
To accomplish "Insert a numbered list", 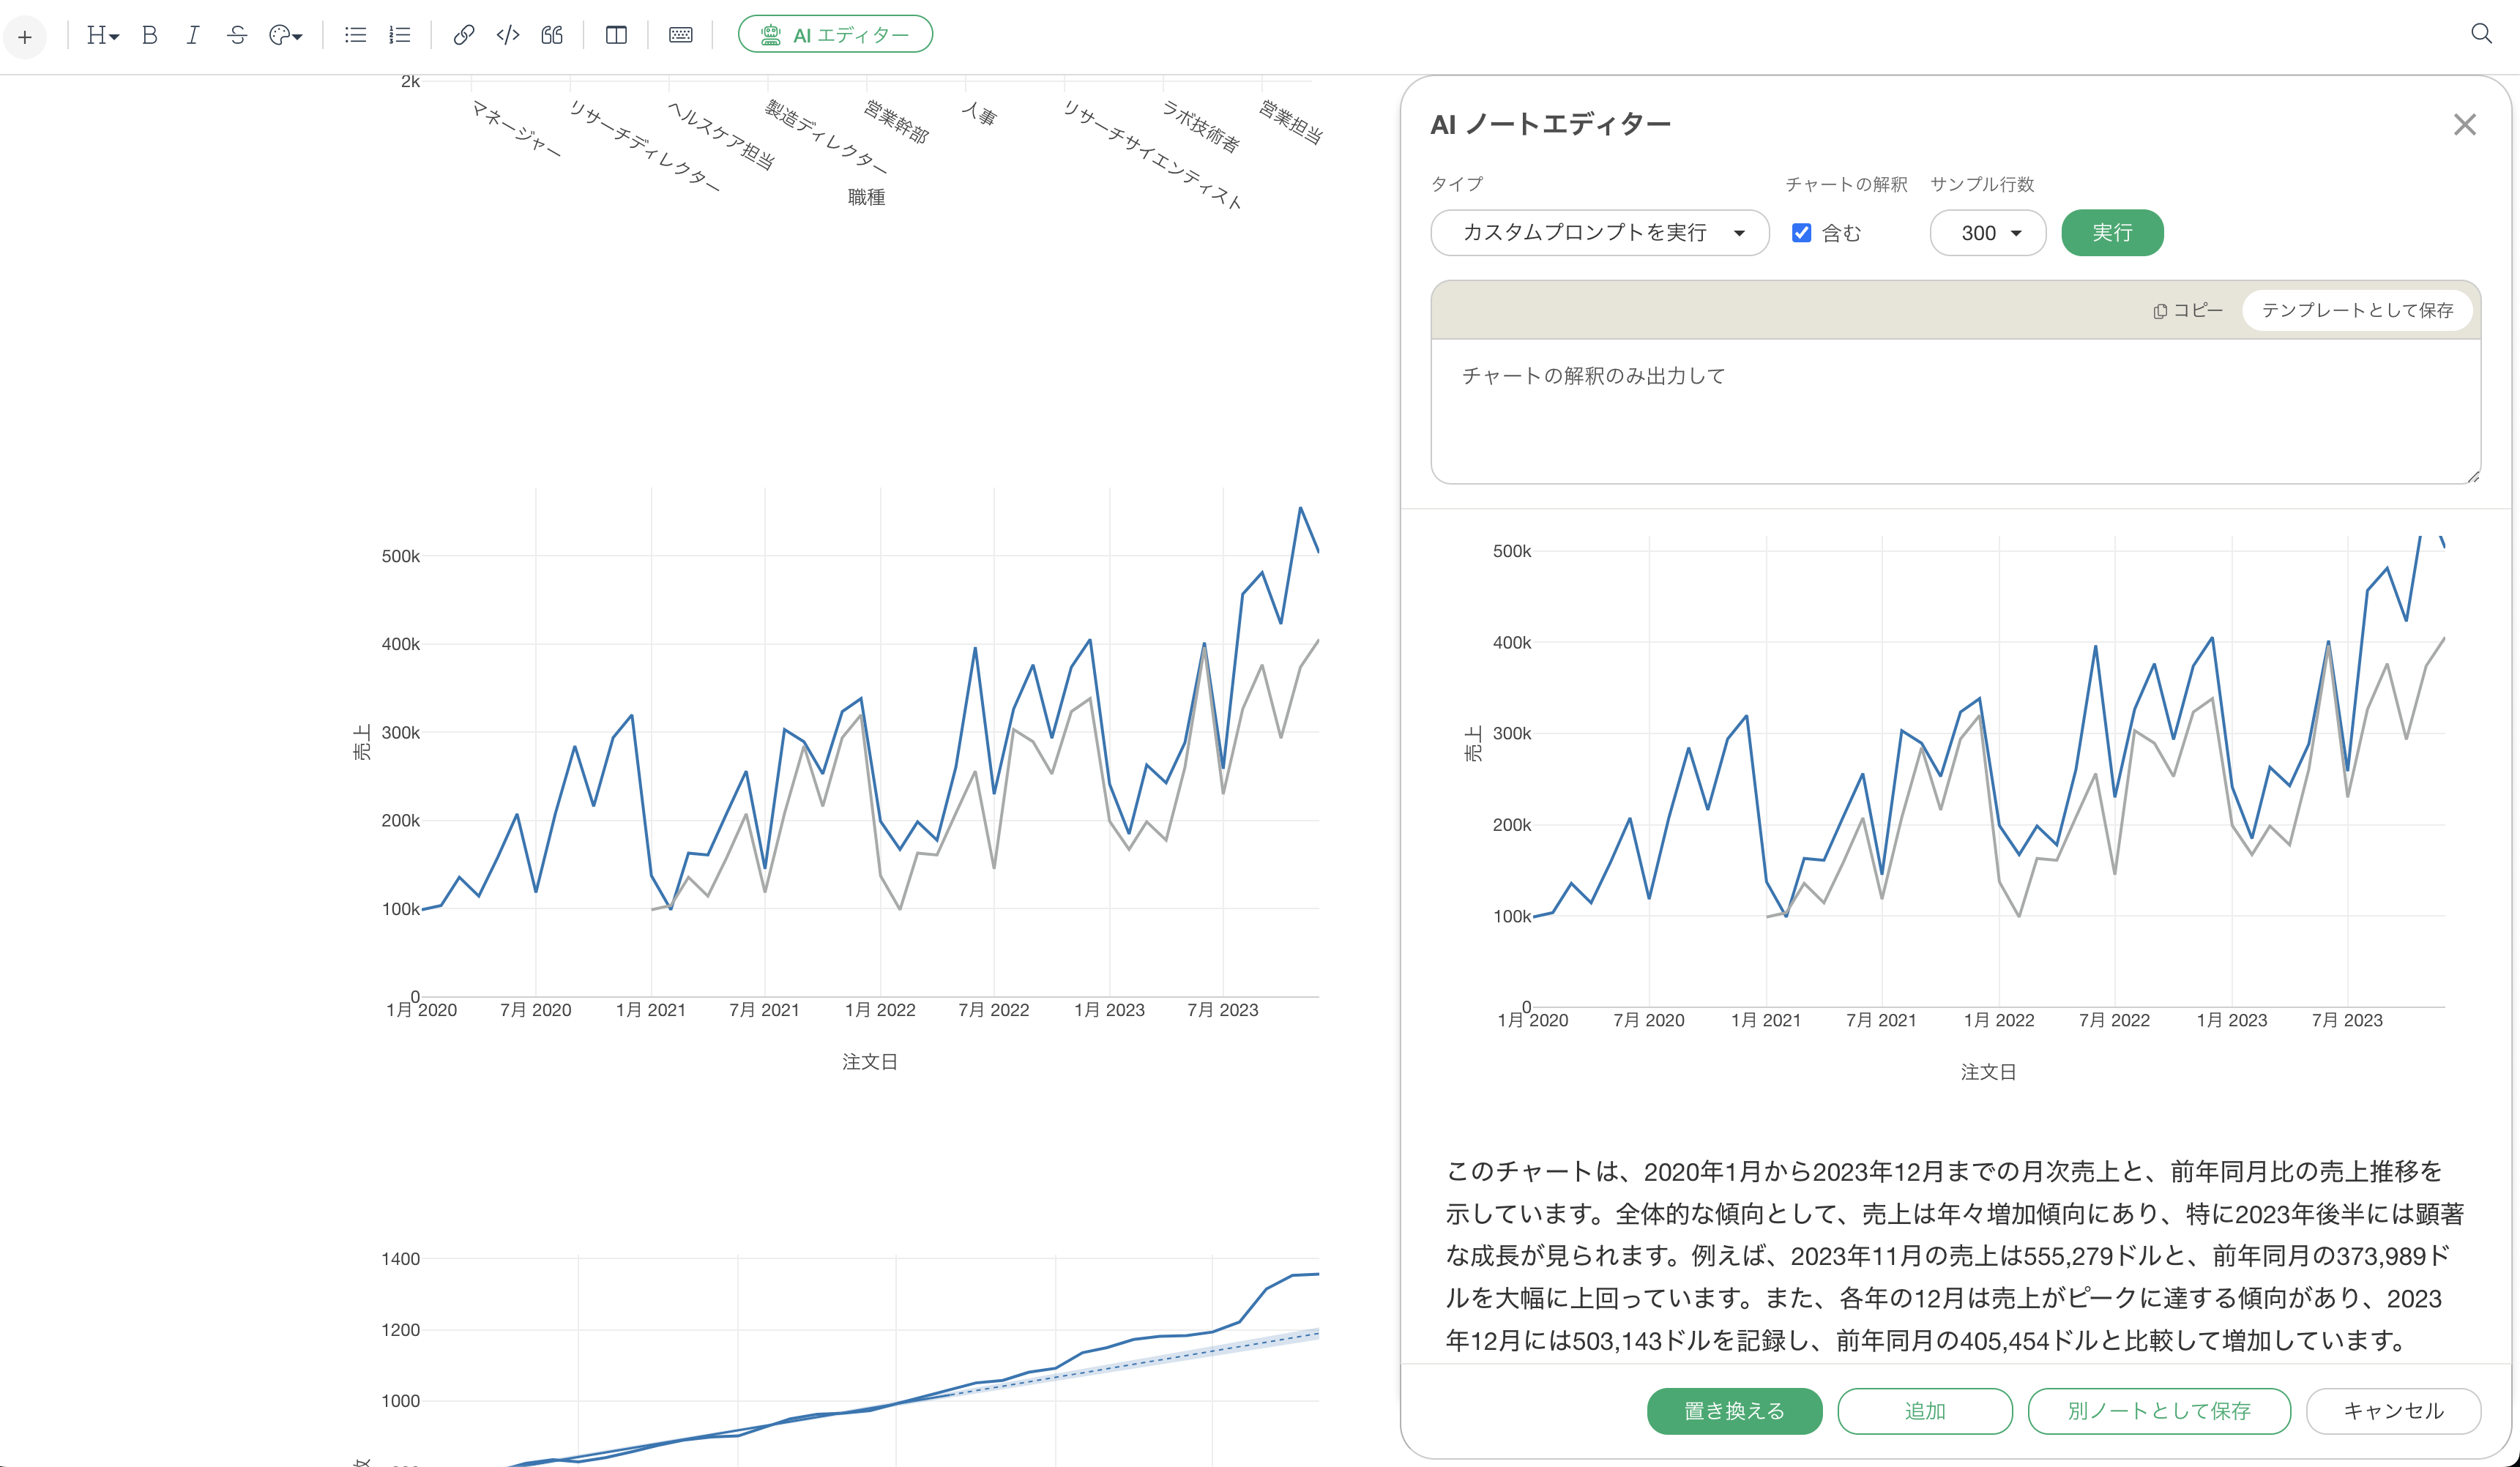I will click(x=399, y=35).
